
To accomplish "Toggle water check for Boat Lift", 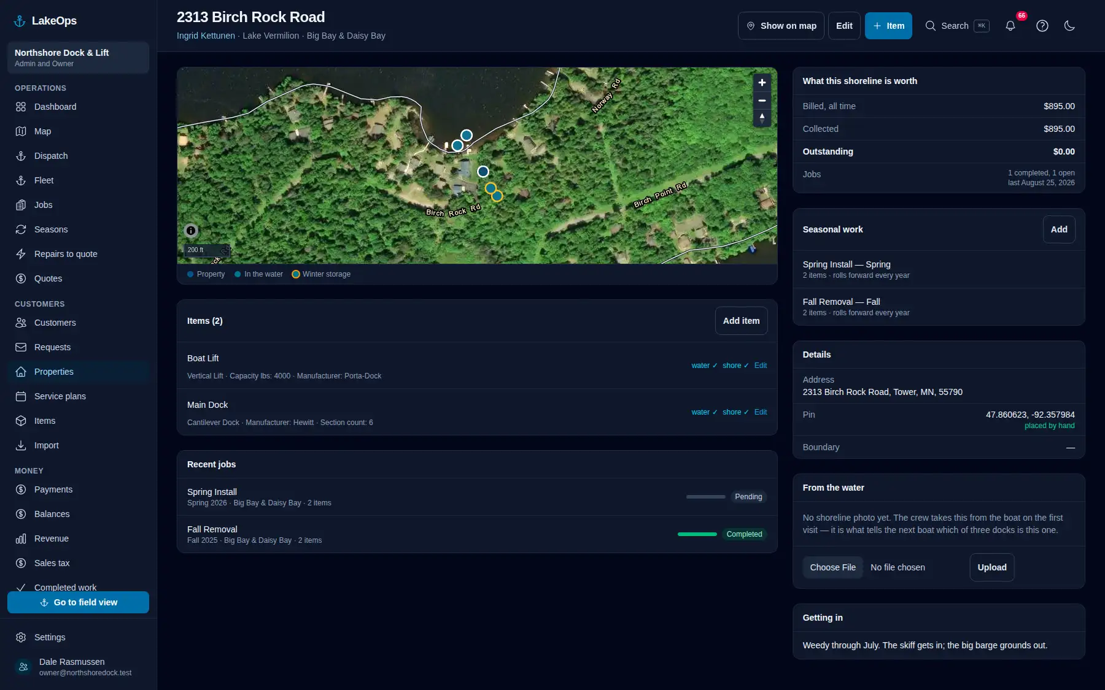I will coord(704,366).
